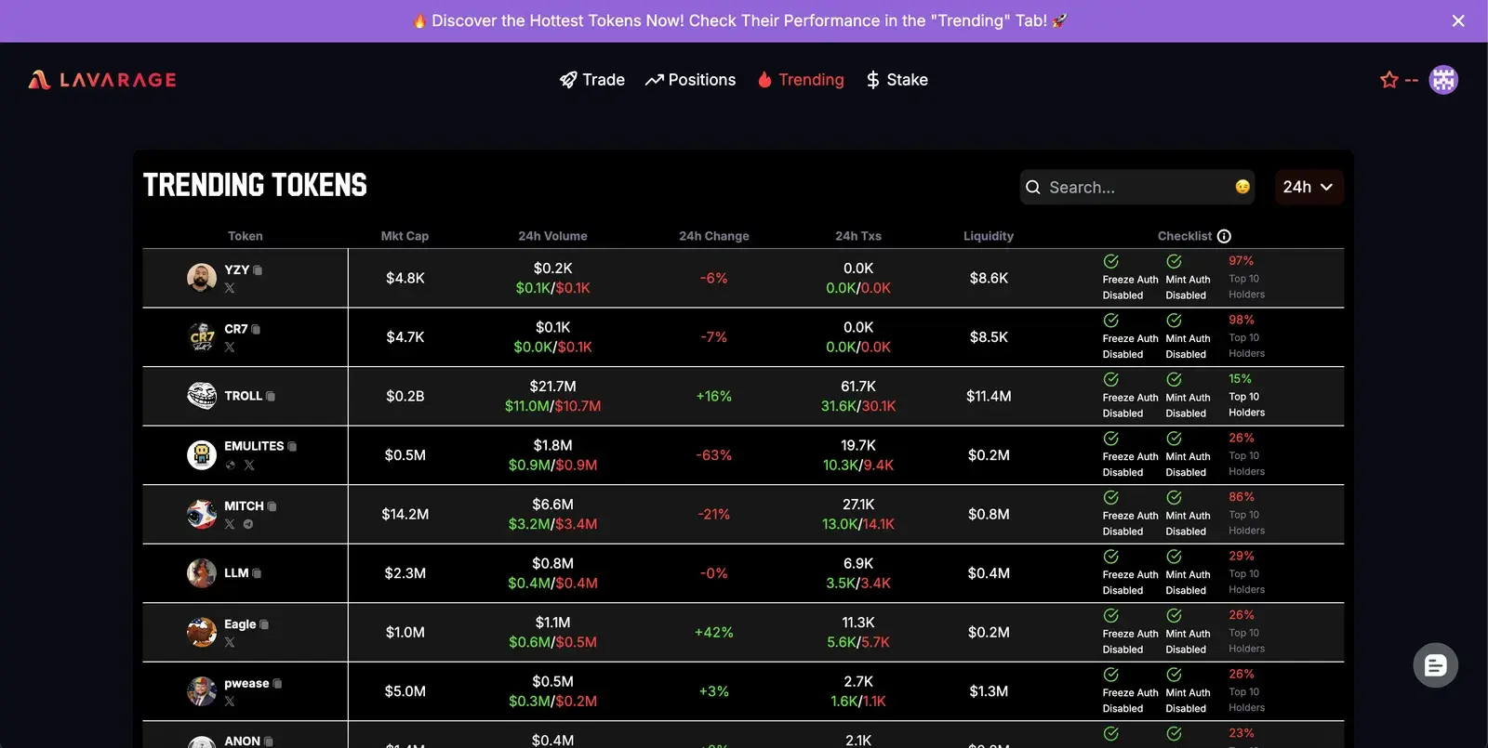Sort by 24h Txs column header
This screenshot has width=1488, height=748.
click(x=858, y=236)
